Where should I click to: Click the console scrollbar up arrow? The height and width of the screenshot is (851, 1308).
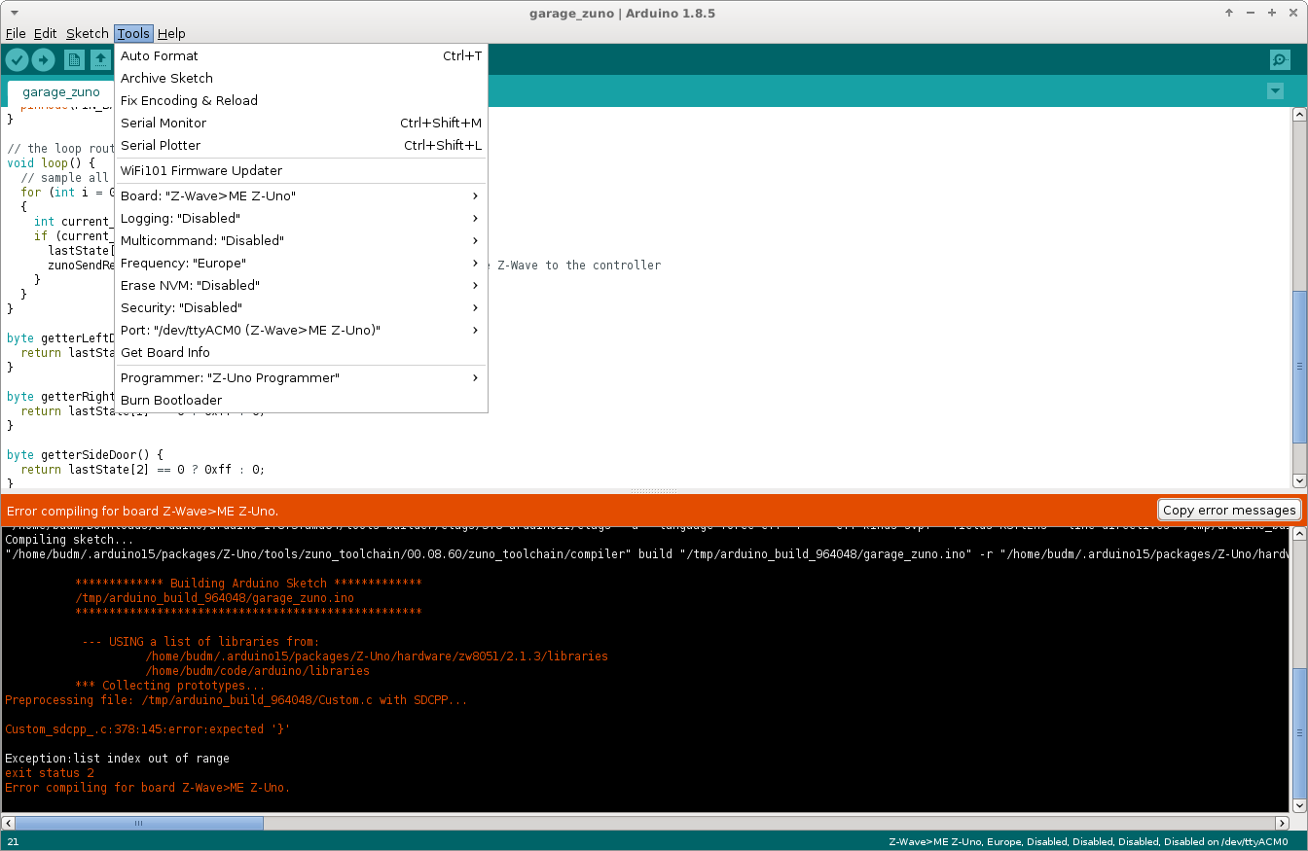pos(1299,534)
